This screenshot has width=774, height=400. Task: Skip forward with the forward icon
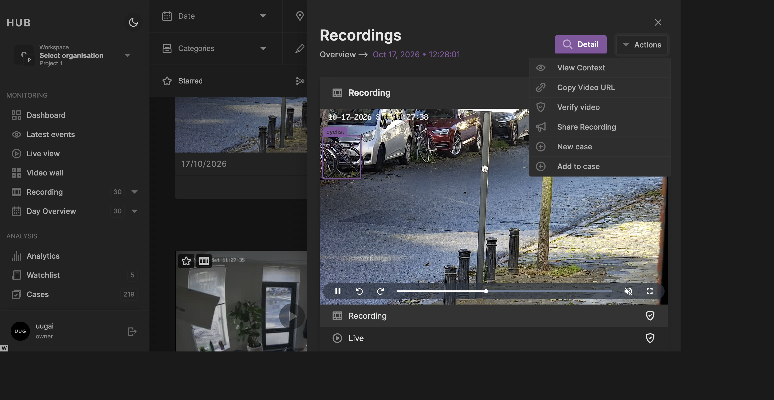(x=380, y=291)
